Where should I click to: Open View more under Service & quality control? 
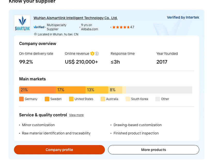coord(76,115)
